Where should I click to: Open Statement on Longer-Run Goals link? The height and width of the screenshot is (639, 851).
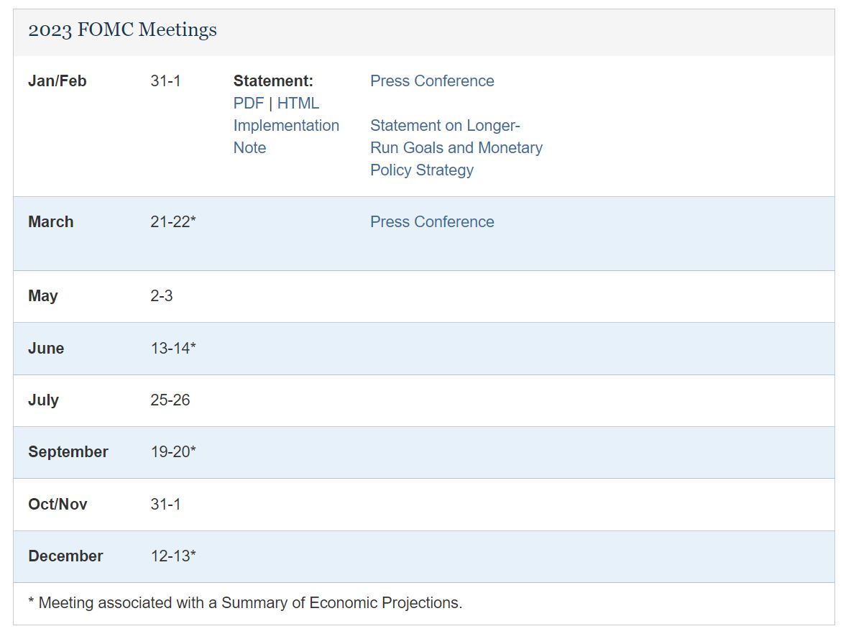456,147
